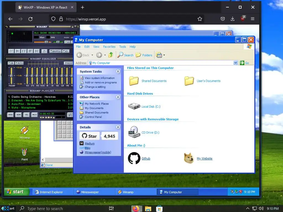283x212 pixels.
Task: Select the Local Disk (C:) drive icon
Action: pos(134,106)
